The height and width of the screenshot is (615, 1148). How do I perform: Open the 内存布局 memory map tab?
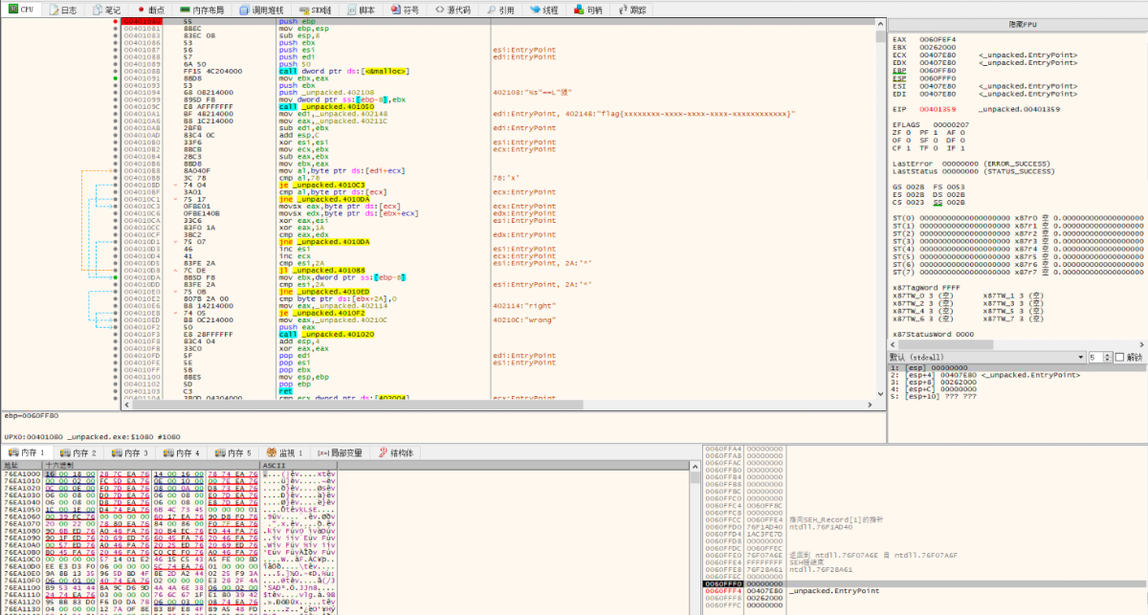201,9
